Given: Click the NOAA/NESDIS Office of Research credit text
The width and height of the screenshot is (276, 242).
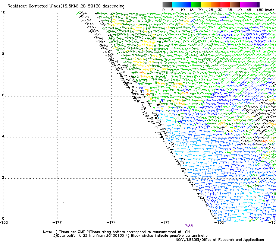Looking at the screenshot, I should [x=220, y=240].
